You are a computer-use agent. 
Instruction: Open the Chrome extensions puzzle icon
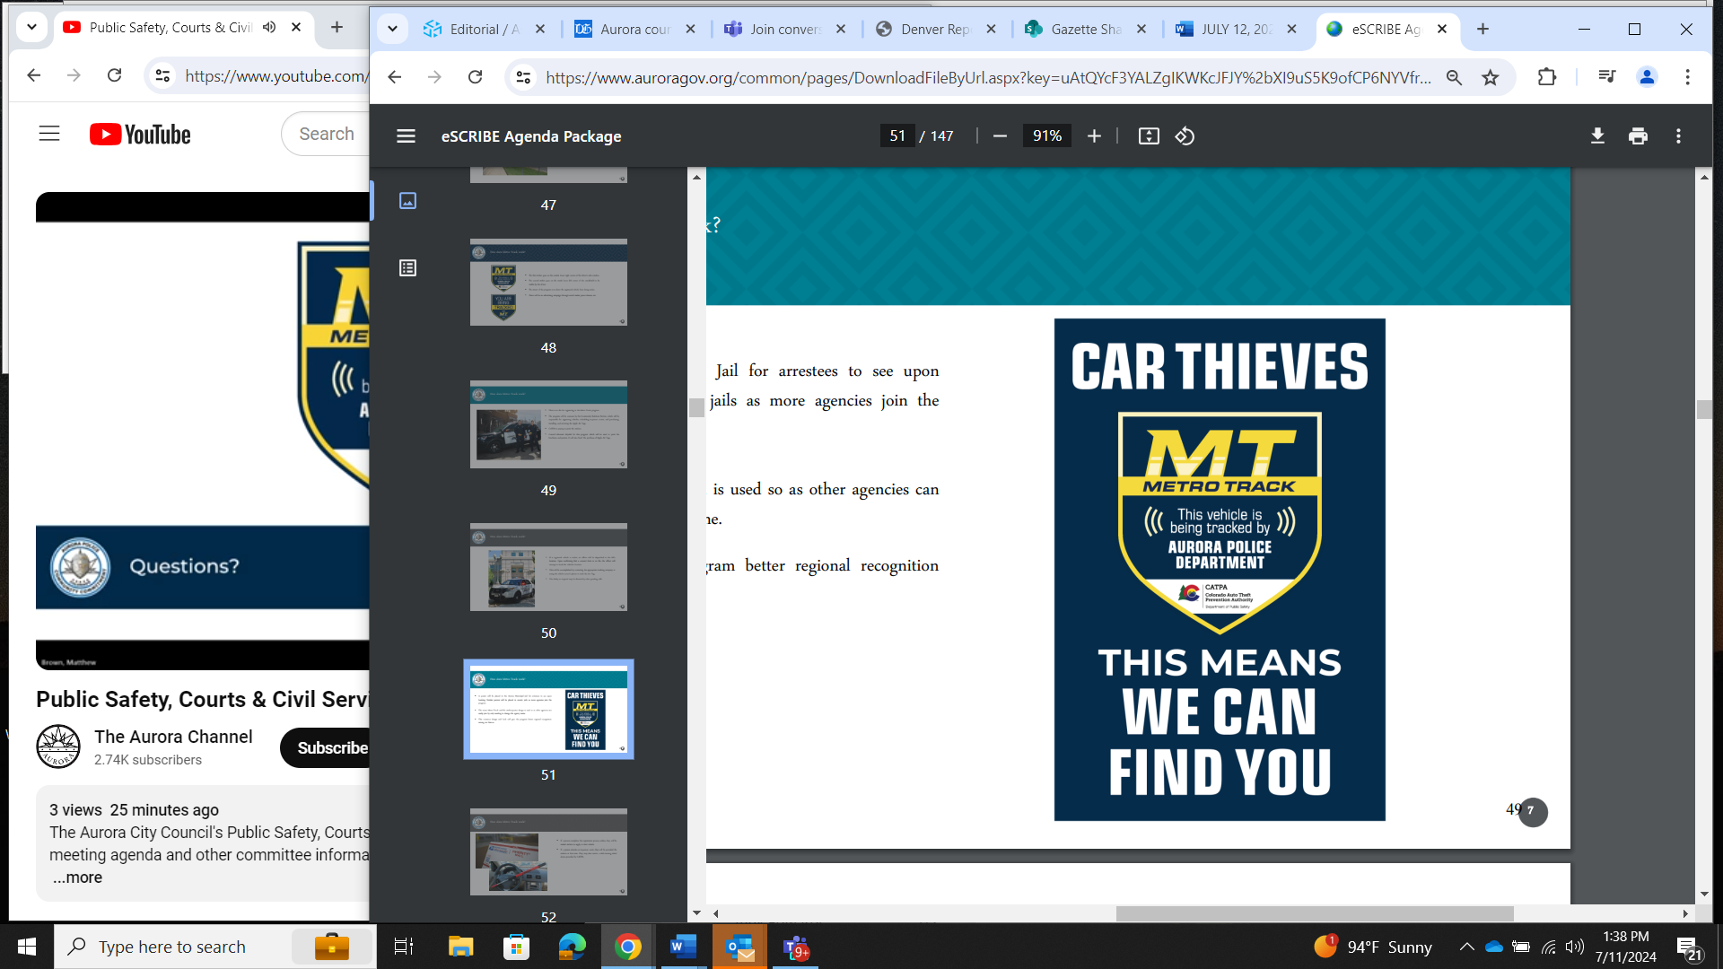click(x=1546, y=77)
